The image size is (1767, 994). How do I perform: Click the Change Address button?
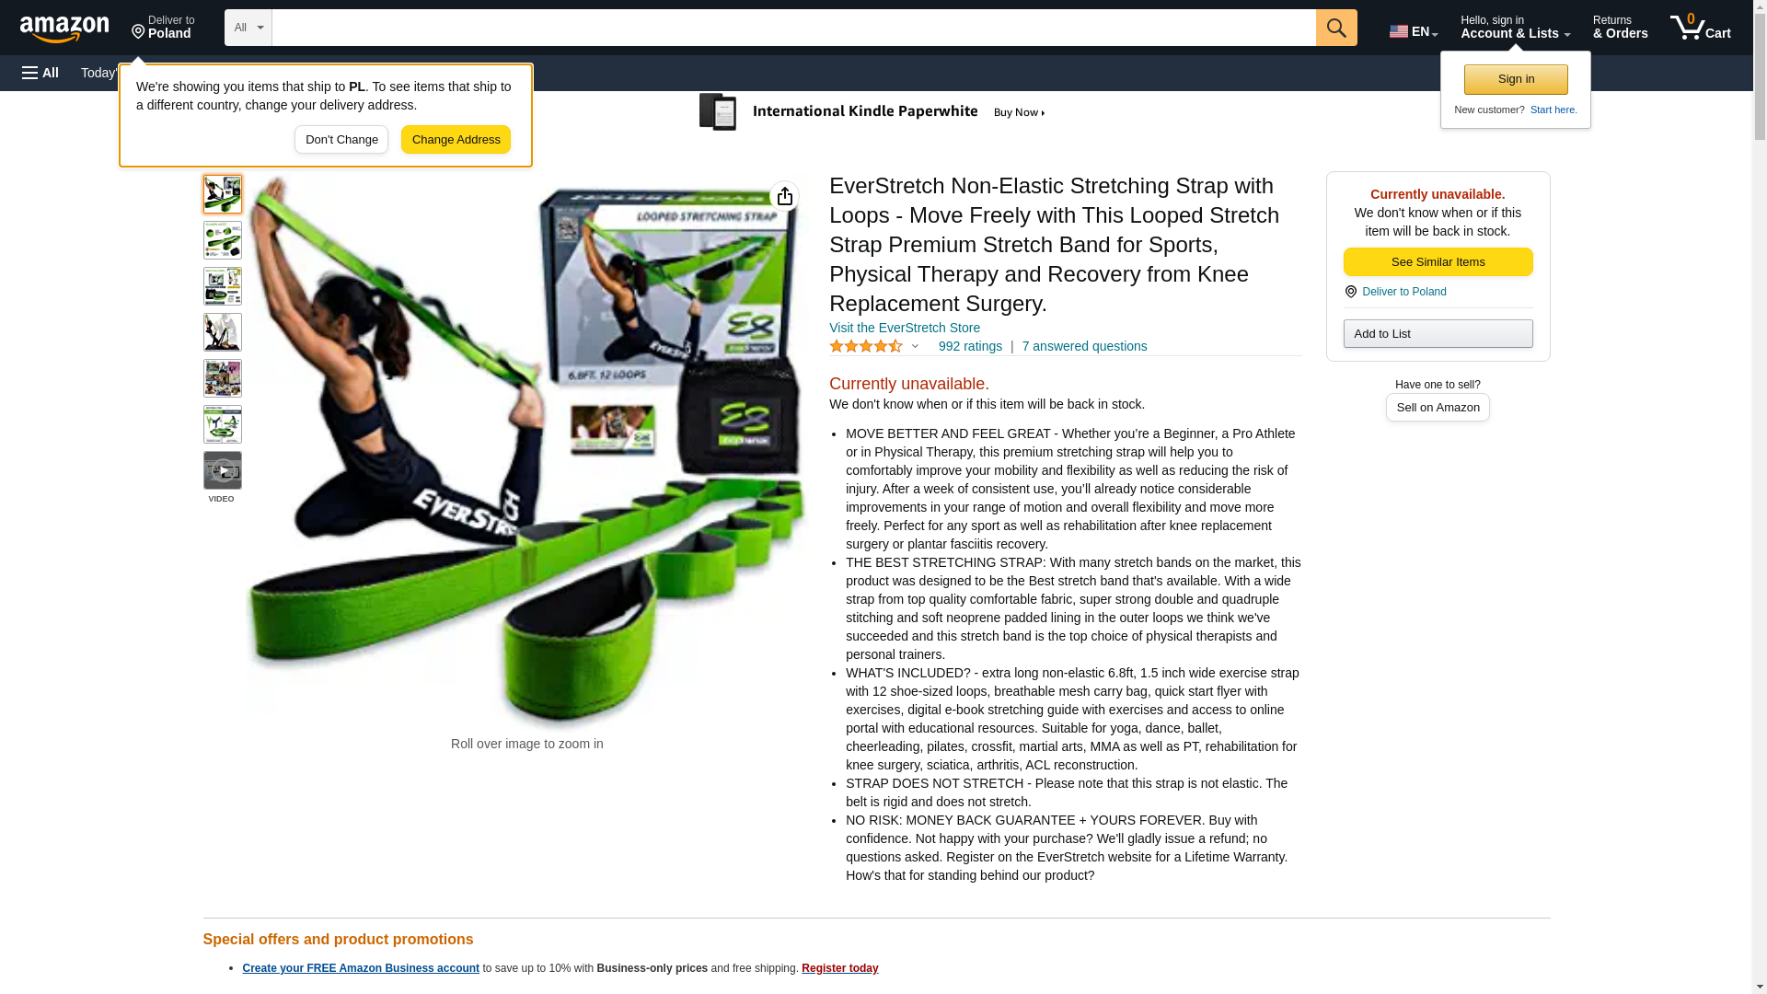coord(456,140)
